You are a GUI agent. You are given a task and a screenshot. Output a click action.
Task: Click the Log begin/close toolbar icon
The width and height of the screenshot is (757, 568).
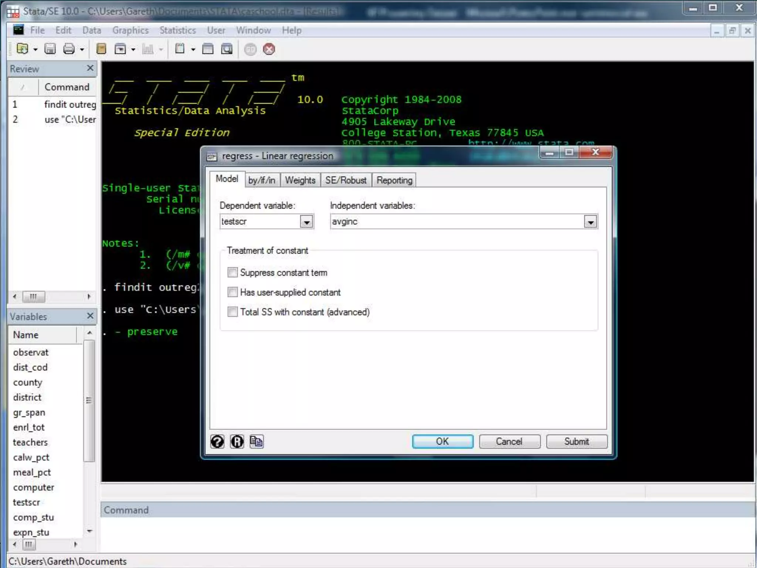(101, 49)
